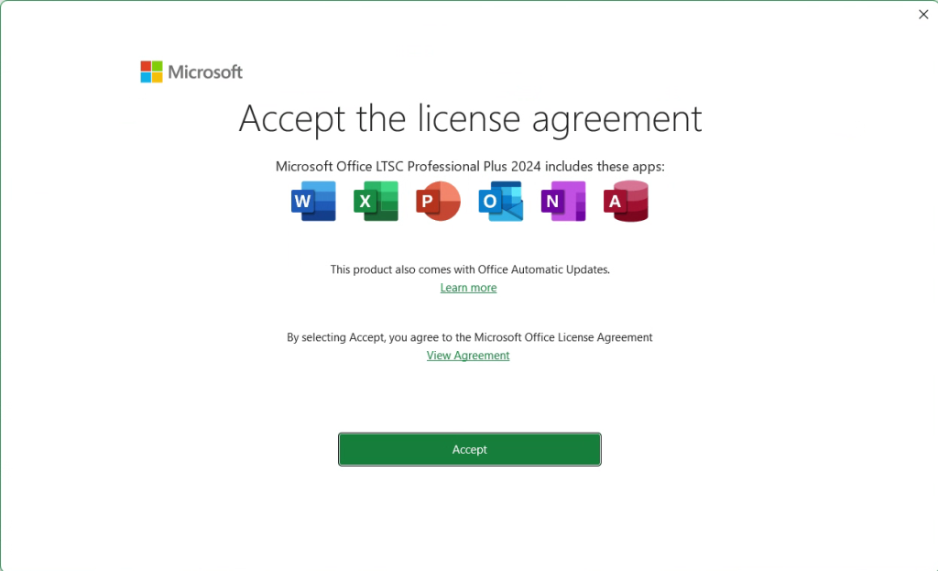Click the yellow square in the Microsoft logo
The height and width of the screenshot is (571, 938).
pos(157,77)
